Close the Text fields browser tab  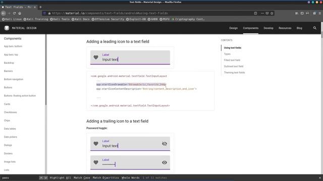pyautogui.click(x=35, y=7)
